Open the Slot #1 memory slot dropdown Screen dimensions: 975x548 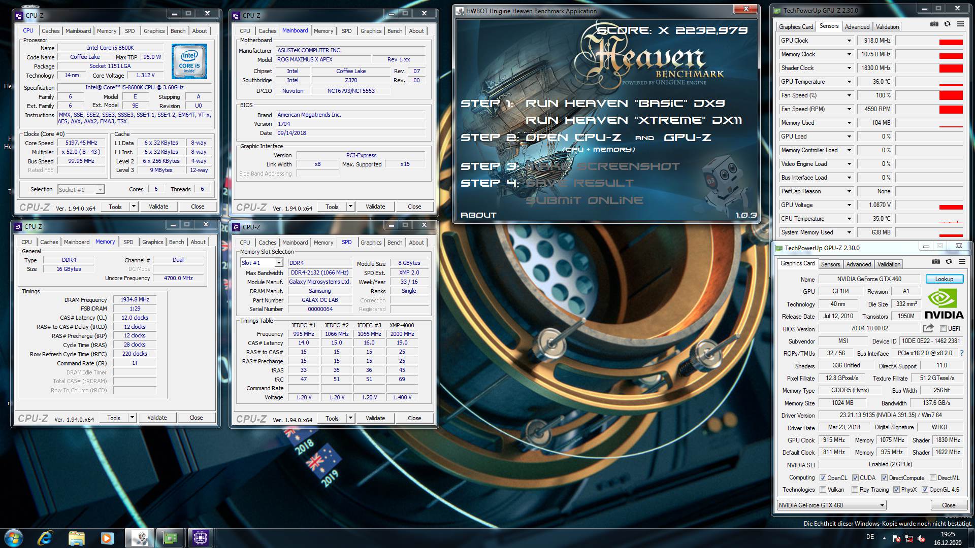[x=262, y=263]
